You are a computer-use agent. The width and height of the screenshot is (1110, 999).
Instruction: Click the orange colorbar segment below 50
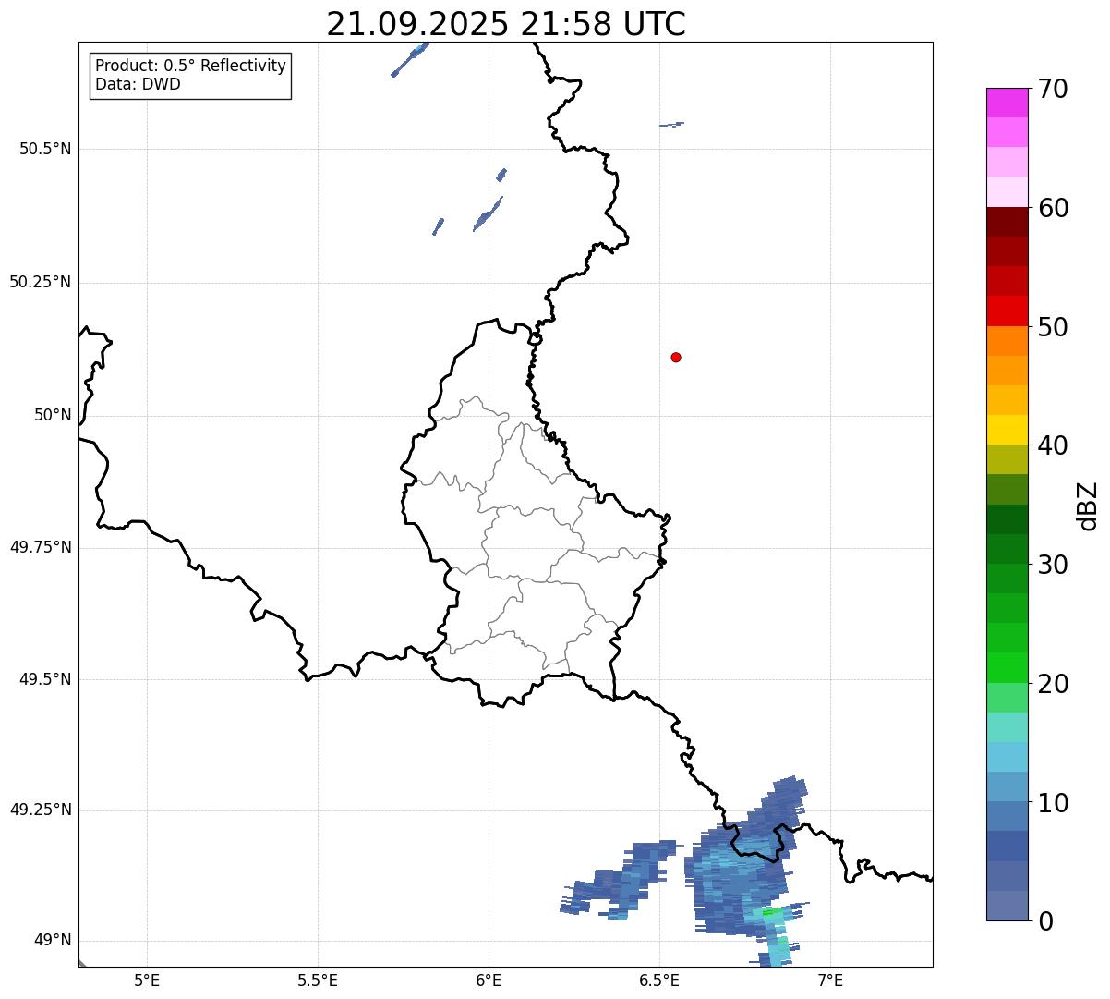pos(1007,341)
